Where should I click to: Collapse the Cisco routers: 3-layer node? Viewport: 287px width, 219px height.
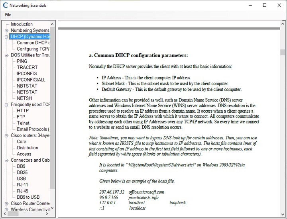6,136
